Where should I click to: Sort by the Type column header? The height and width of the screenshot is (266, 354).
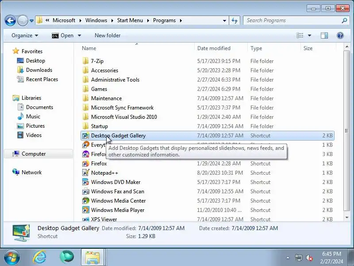(x=256, y=48)
